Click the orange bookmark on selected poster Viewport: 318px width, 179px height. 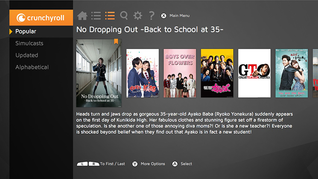click(x=116, y=41)
